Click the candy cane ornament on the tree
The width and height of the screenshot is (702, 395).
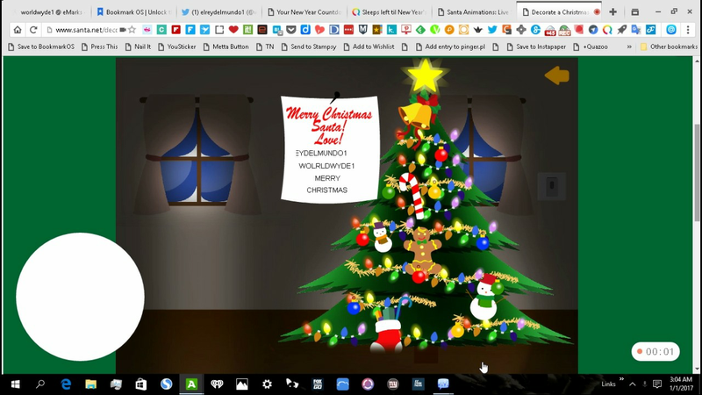(x=412, y=193)
